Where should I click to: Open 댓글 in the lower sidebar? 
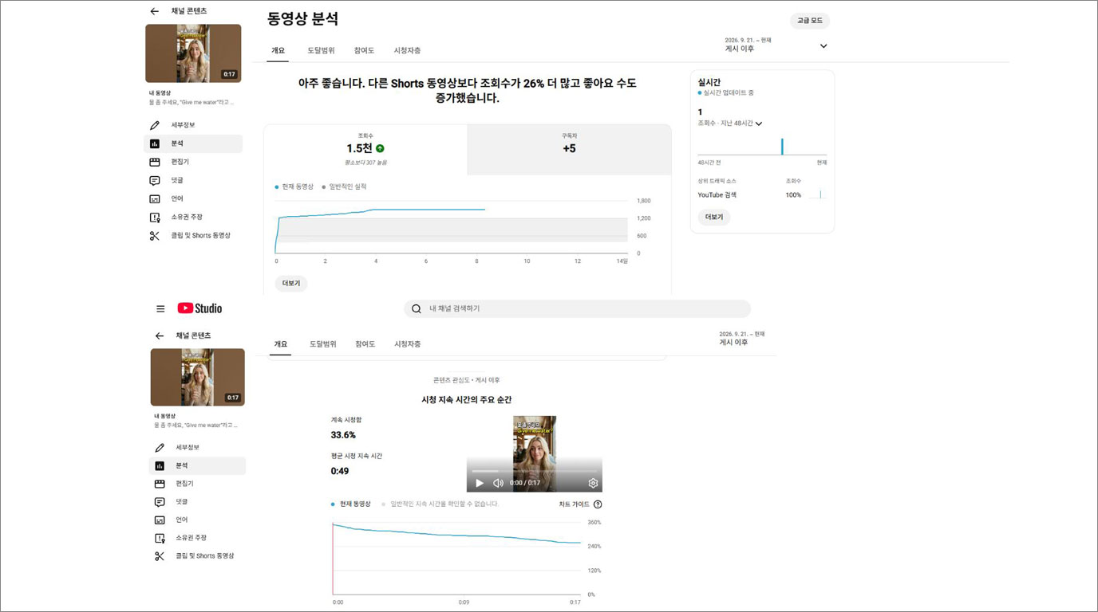click(x=197, y=502)
